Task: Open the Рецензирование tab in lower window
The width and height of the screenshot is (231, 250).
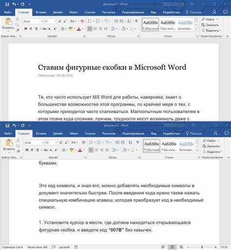Action: (x=133, y=134)
